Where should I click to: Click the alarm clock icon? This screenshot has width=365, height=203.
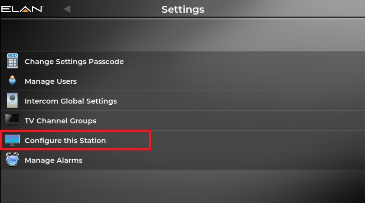click(12, 160)
